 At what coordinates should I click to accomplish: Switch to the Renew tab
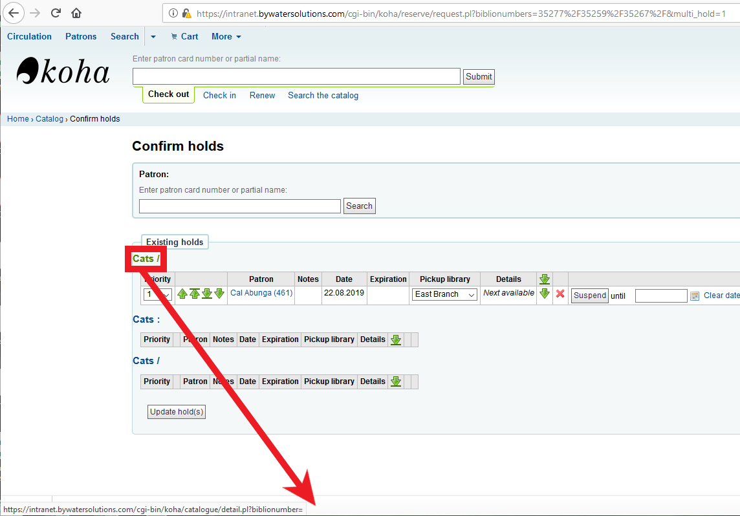[262, 95]
